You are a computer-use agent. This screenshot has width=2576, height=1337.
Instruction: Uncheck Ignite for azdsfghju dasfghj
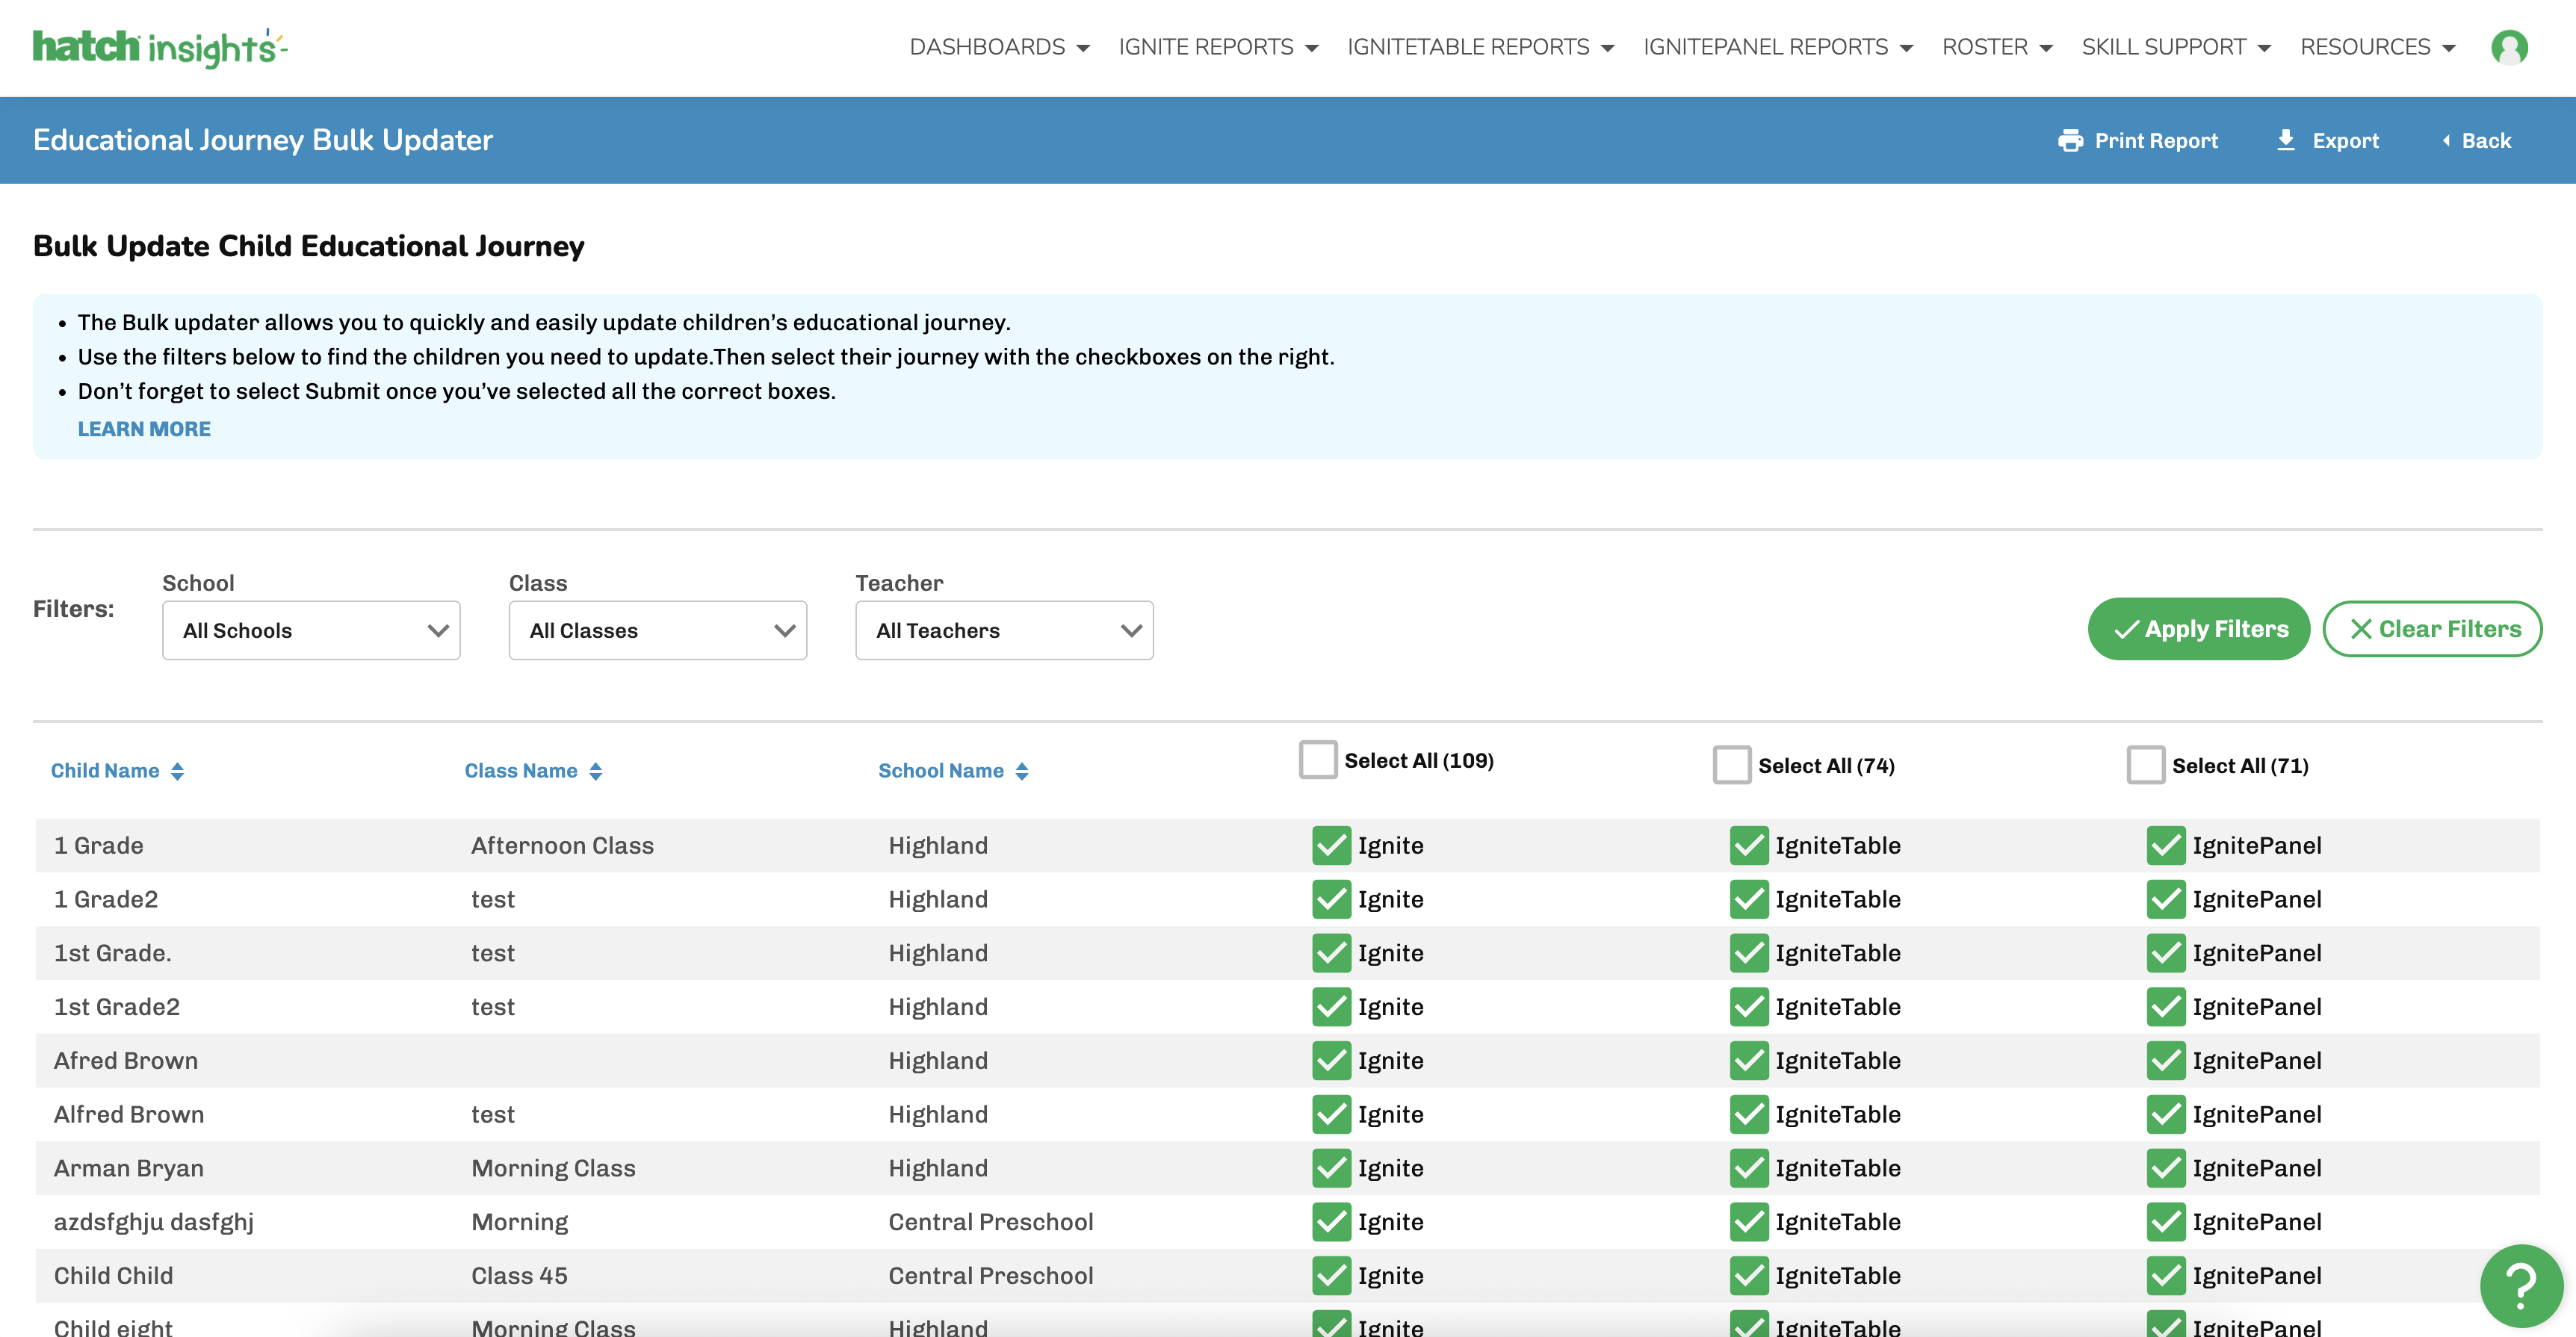point(1332,1222)
